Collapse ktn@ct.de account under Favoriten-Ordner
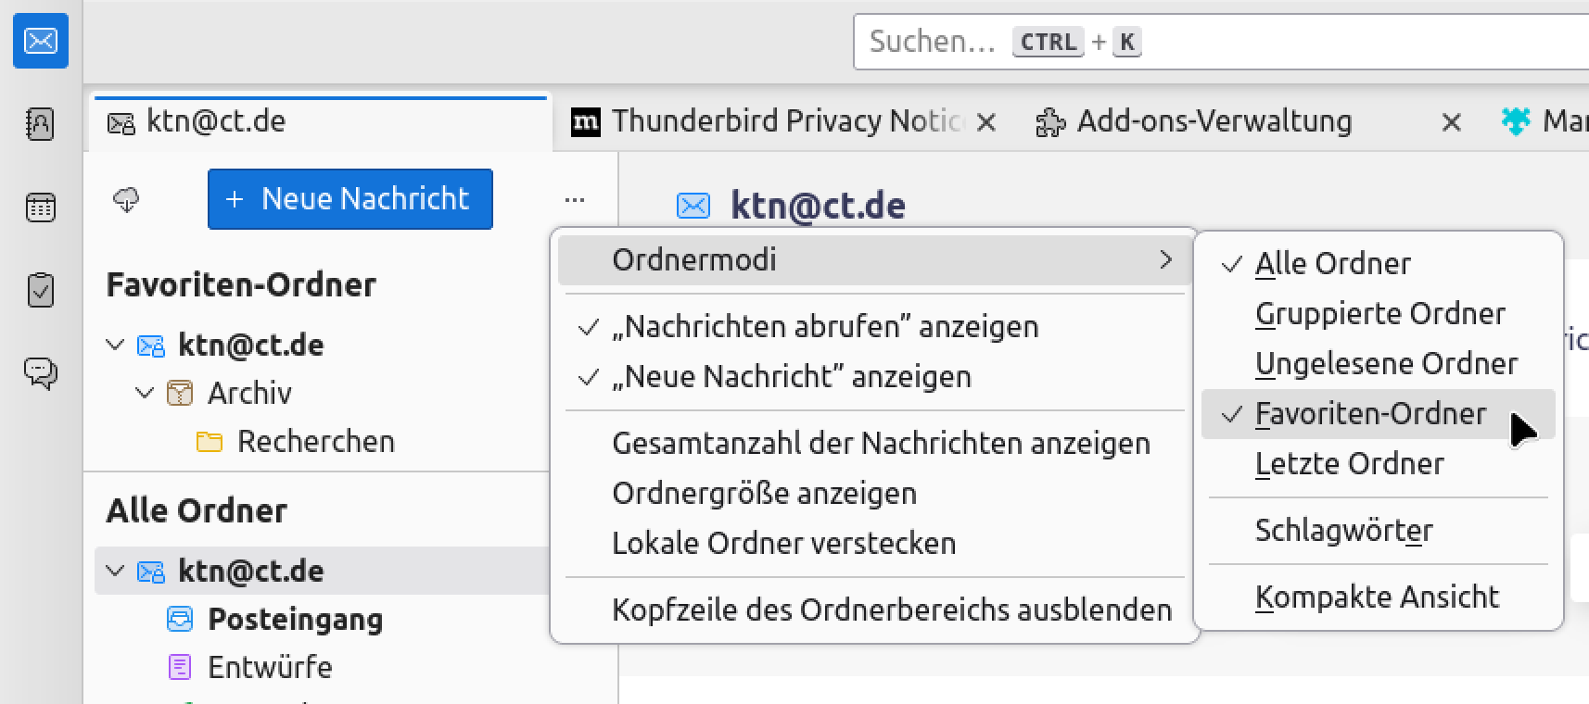 pyautogui.click(x=115, y=345)
